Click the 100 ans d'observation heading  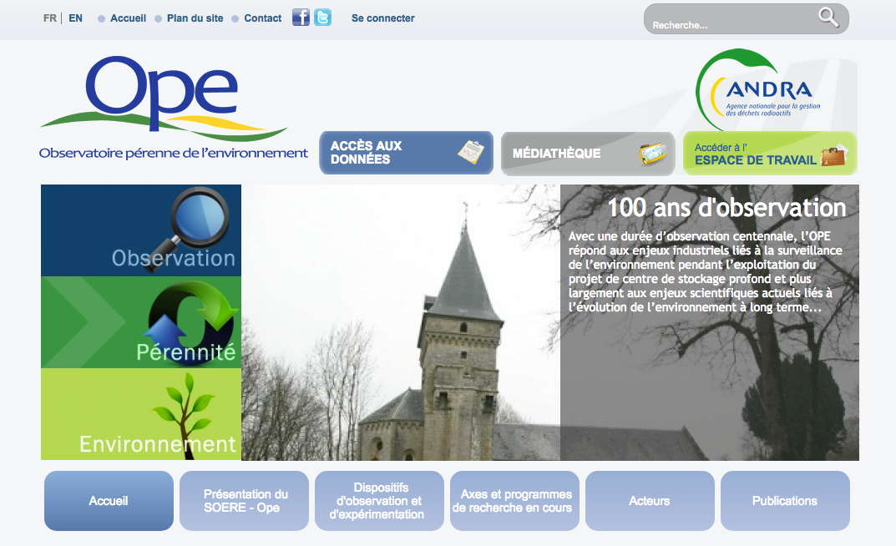click(726, 207)
